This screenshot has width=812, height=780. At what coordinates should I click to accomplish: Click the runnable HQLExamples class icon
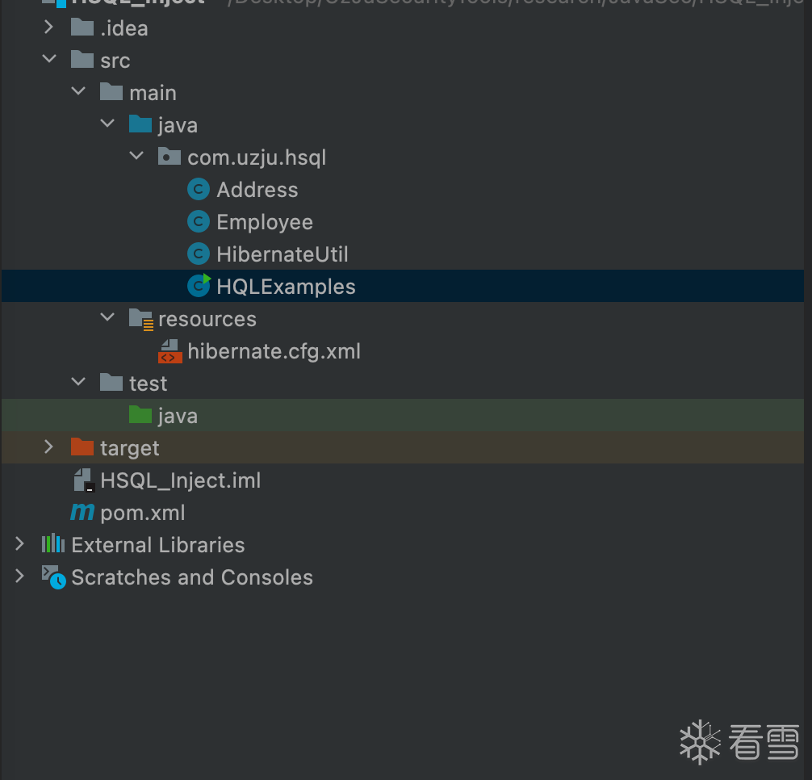point(198,286)
